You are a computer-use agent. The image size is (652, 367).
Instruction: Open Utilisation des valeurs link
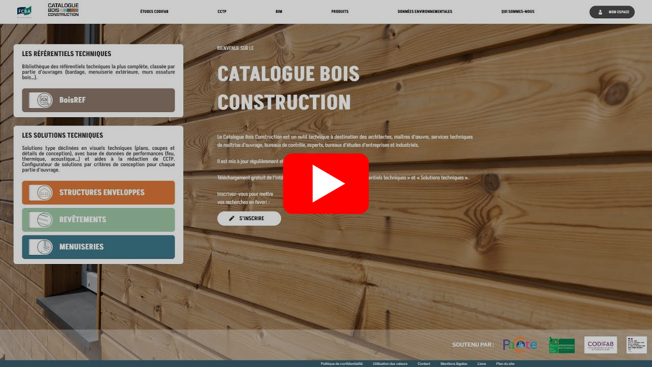(x=390, y=364)
